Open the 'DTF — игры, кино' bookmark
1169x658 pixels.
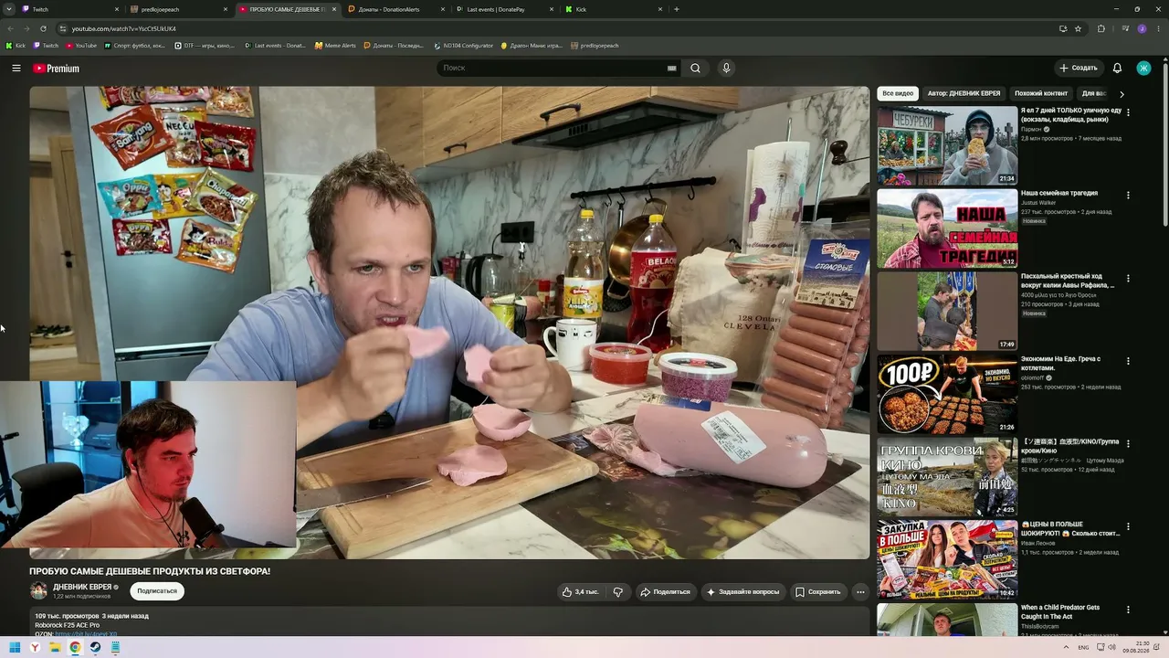pos(204,45)
